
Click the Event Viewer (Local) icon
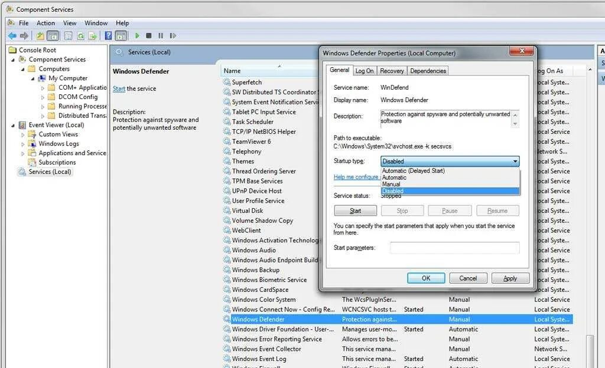coord(22,125)
